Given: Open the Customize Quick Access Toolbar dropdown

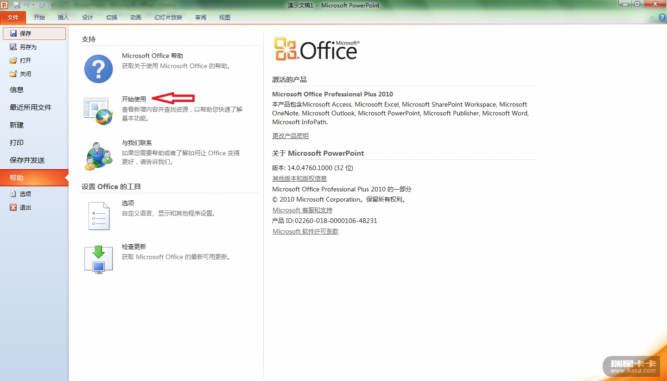Looking at the screenshot, I should tap(51, 5).
